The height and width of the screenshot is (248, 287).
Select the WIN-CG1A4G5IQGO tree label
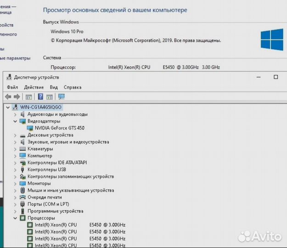click(40, 107)
